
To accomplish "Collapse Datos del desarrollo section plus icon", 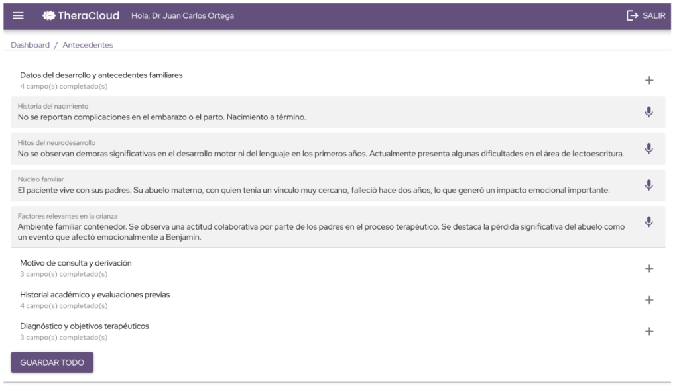I will (649, 80).
